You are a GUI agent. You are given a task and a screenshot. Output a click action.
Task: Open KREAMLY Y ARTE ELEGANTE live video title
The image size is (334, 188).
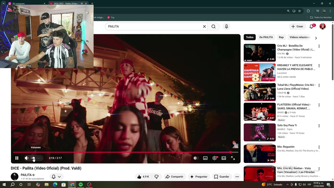[296, 67]
